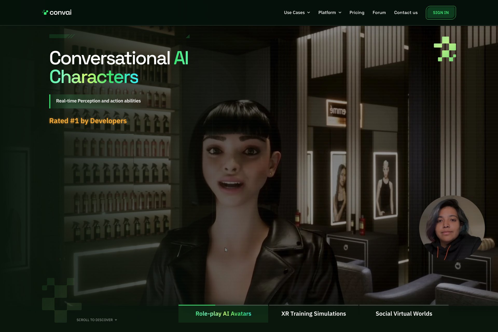Image resolution: width=498 pixels, height=332 pixels.
Task: Go to the Pricing page
Action: tap(357, 12)
